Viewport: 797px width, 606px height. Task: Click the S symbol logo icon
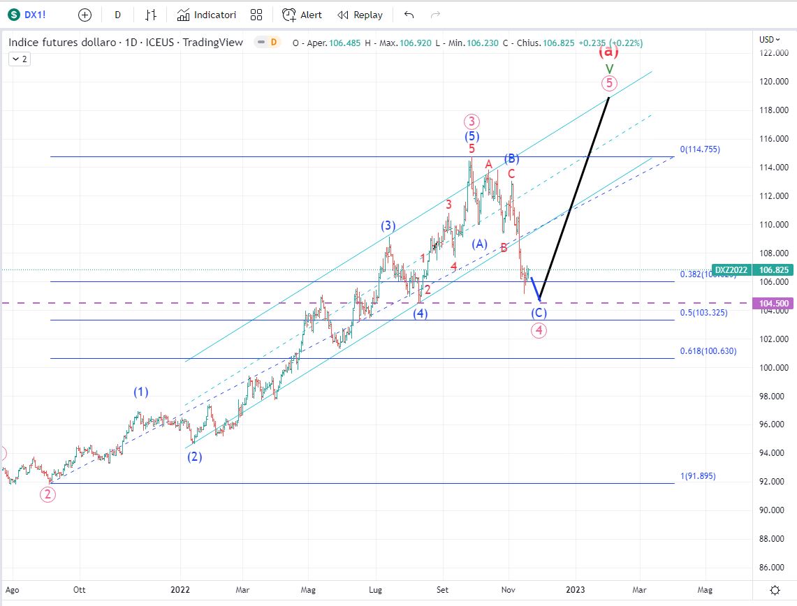14,15
